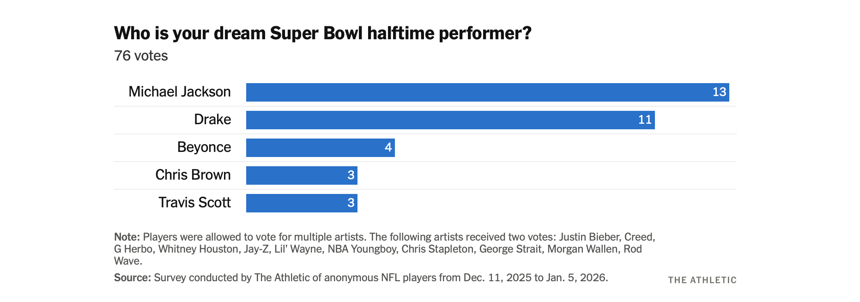
Task: Click the 76 votes subtitle
Action: [141, 56]
